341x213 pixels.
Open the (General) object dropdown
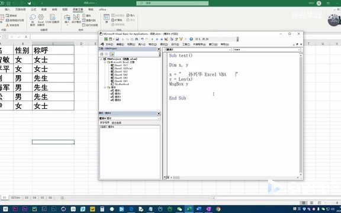[198, 50]
